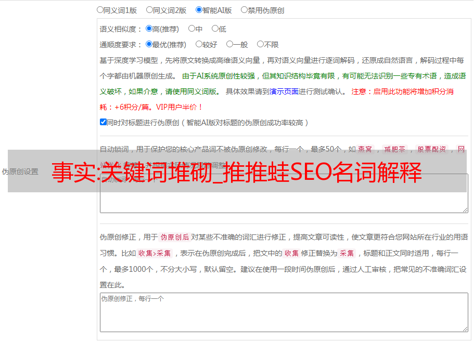The image size is (474, 342).
Task: Click the 伪原创设置 label
Action: [20, 172]
